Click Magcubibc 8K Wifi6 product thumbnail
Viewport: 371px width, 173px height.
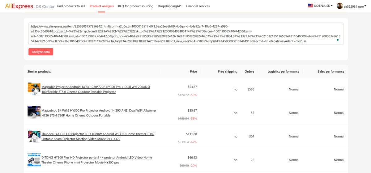coord(34,113)
